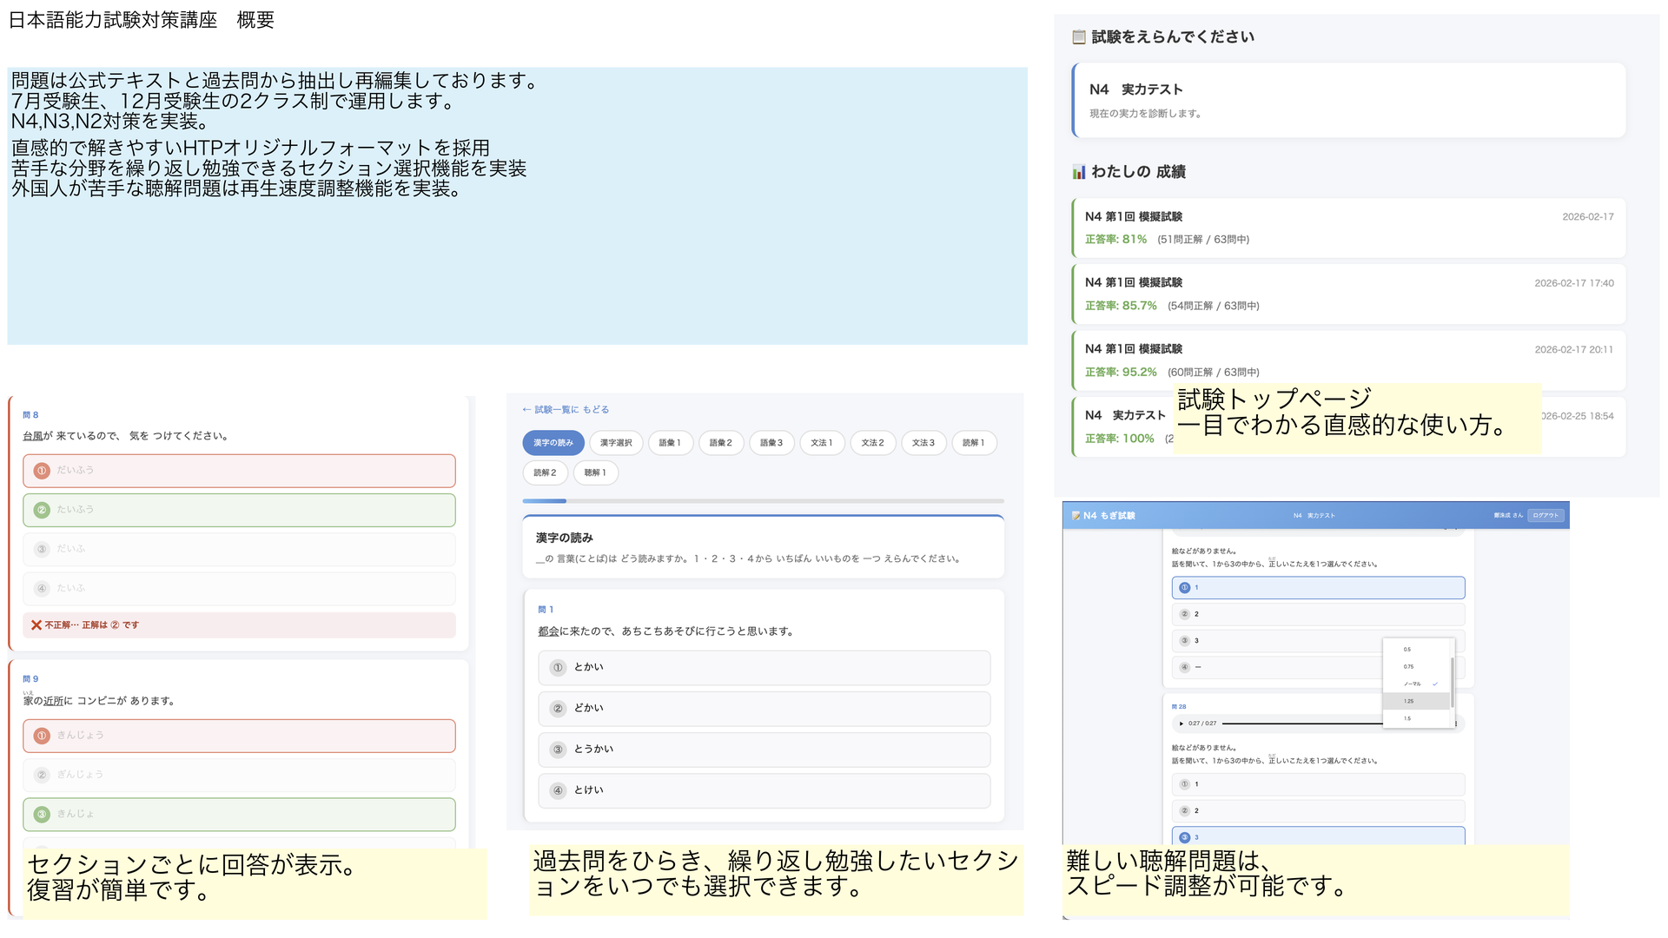Select answer 2 in the listening question

coord(1319,613)
